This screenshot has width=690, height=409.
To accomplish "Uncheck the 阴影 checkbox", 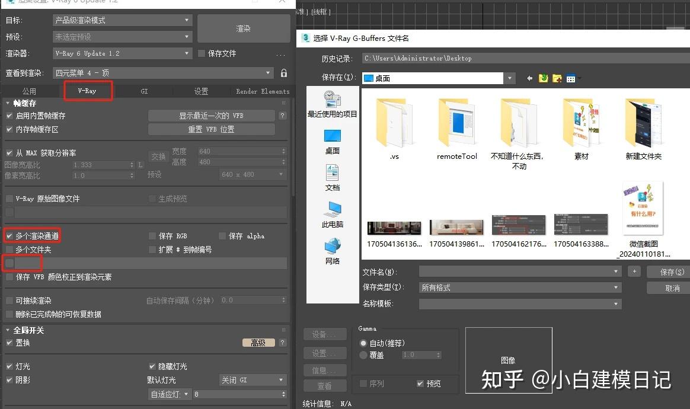I will tap(9, 380).
